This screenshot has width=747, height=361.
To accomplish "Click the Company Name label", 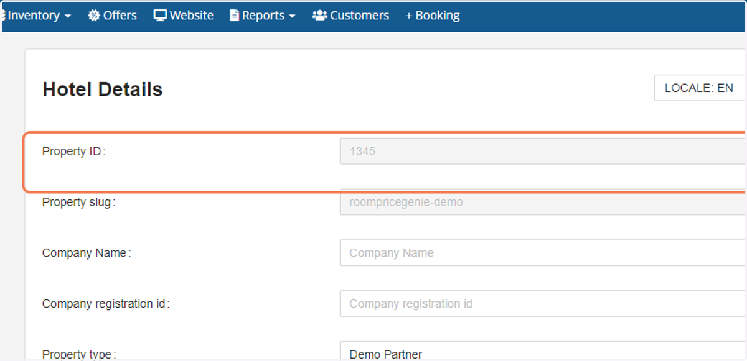I will coord(87,253).
